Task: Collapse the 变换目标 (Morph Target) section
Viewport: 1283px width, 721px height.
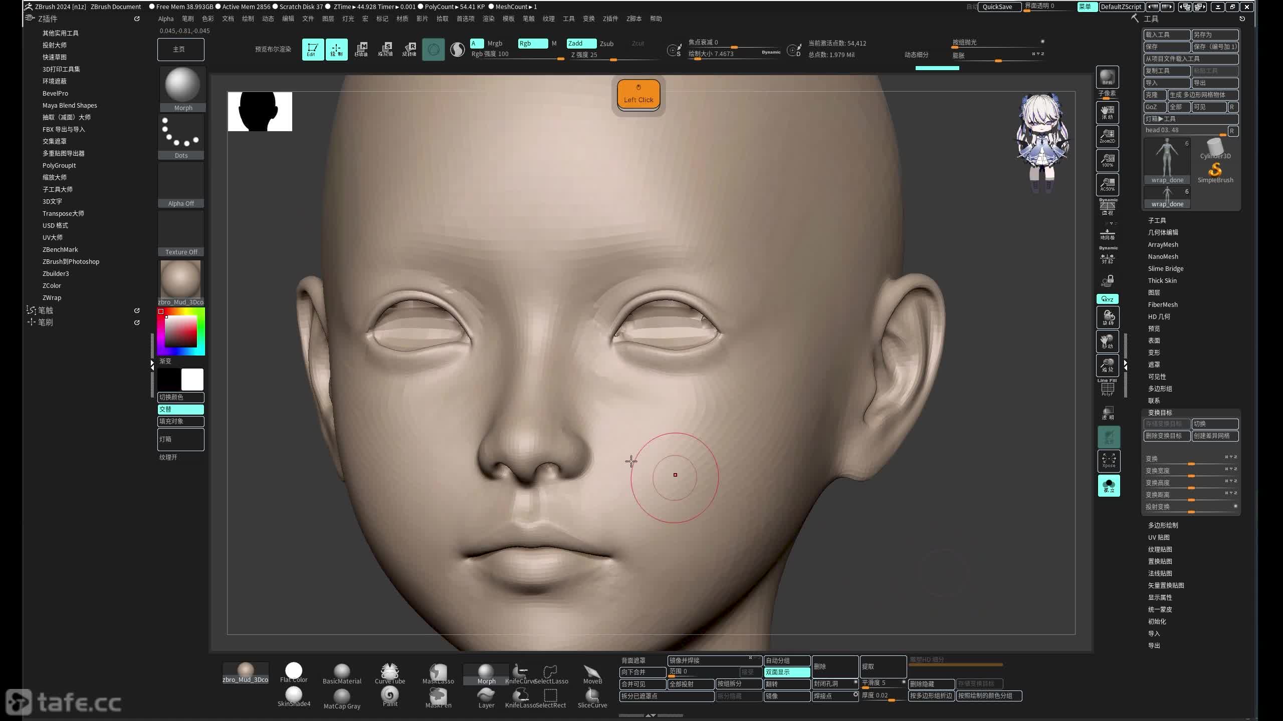Action: [x=1160, y=413]
